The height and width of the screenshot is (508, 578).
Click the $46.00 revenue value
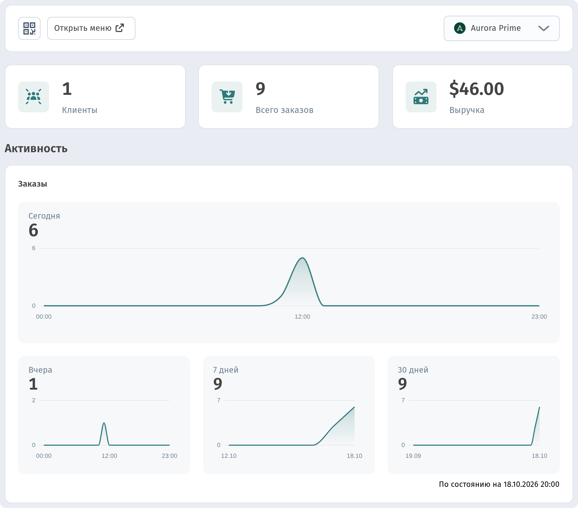[x=476, y=89]
